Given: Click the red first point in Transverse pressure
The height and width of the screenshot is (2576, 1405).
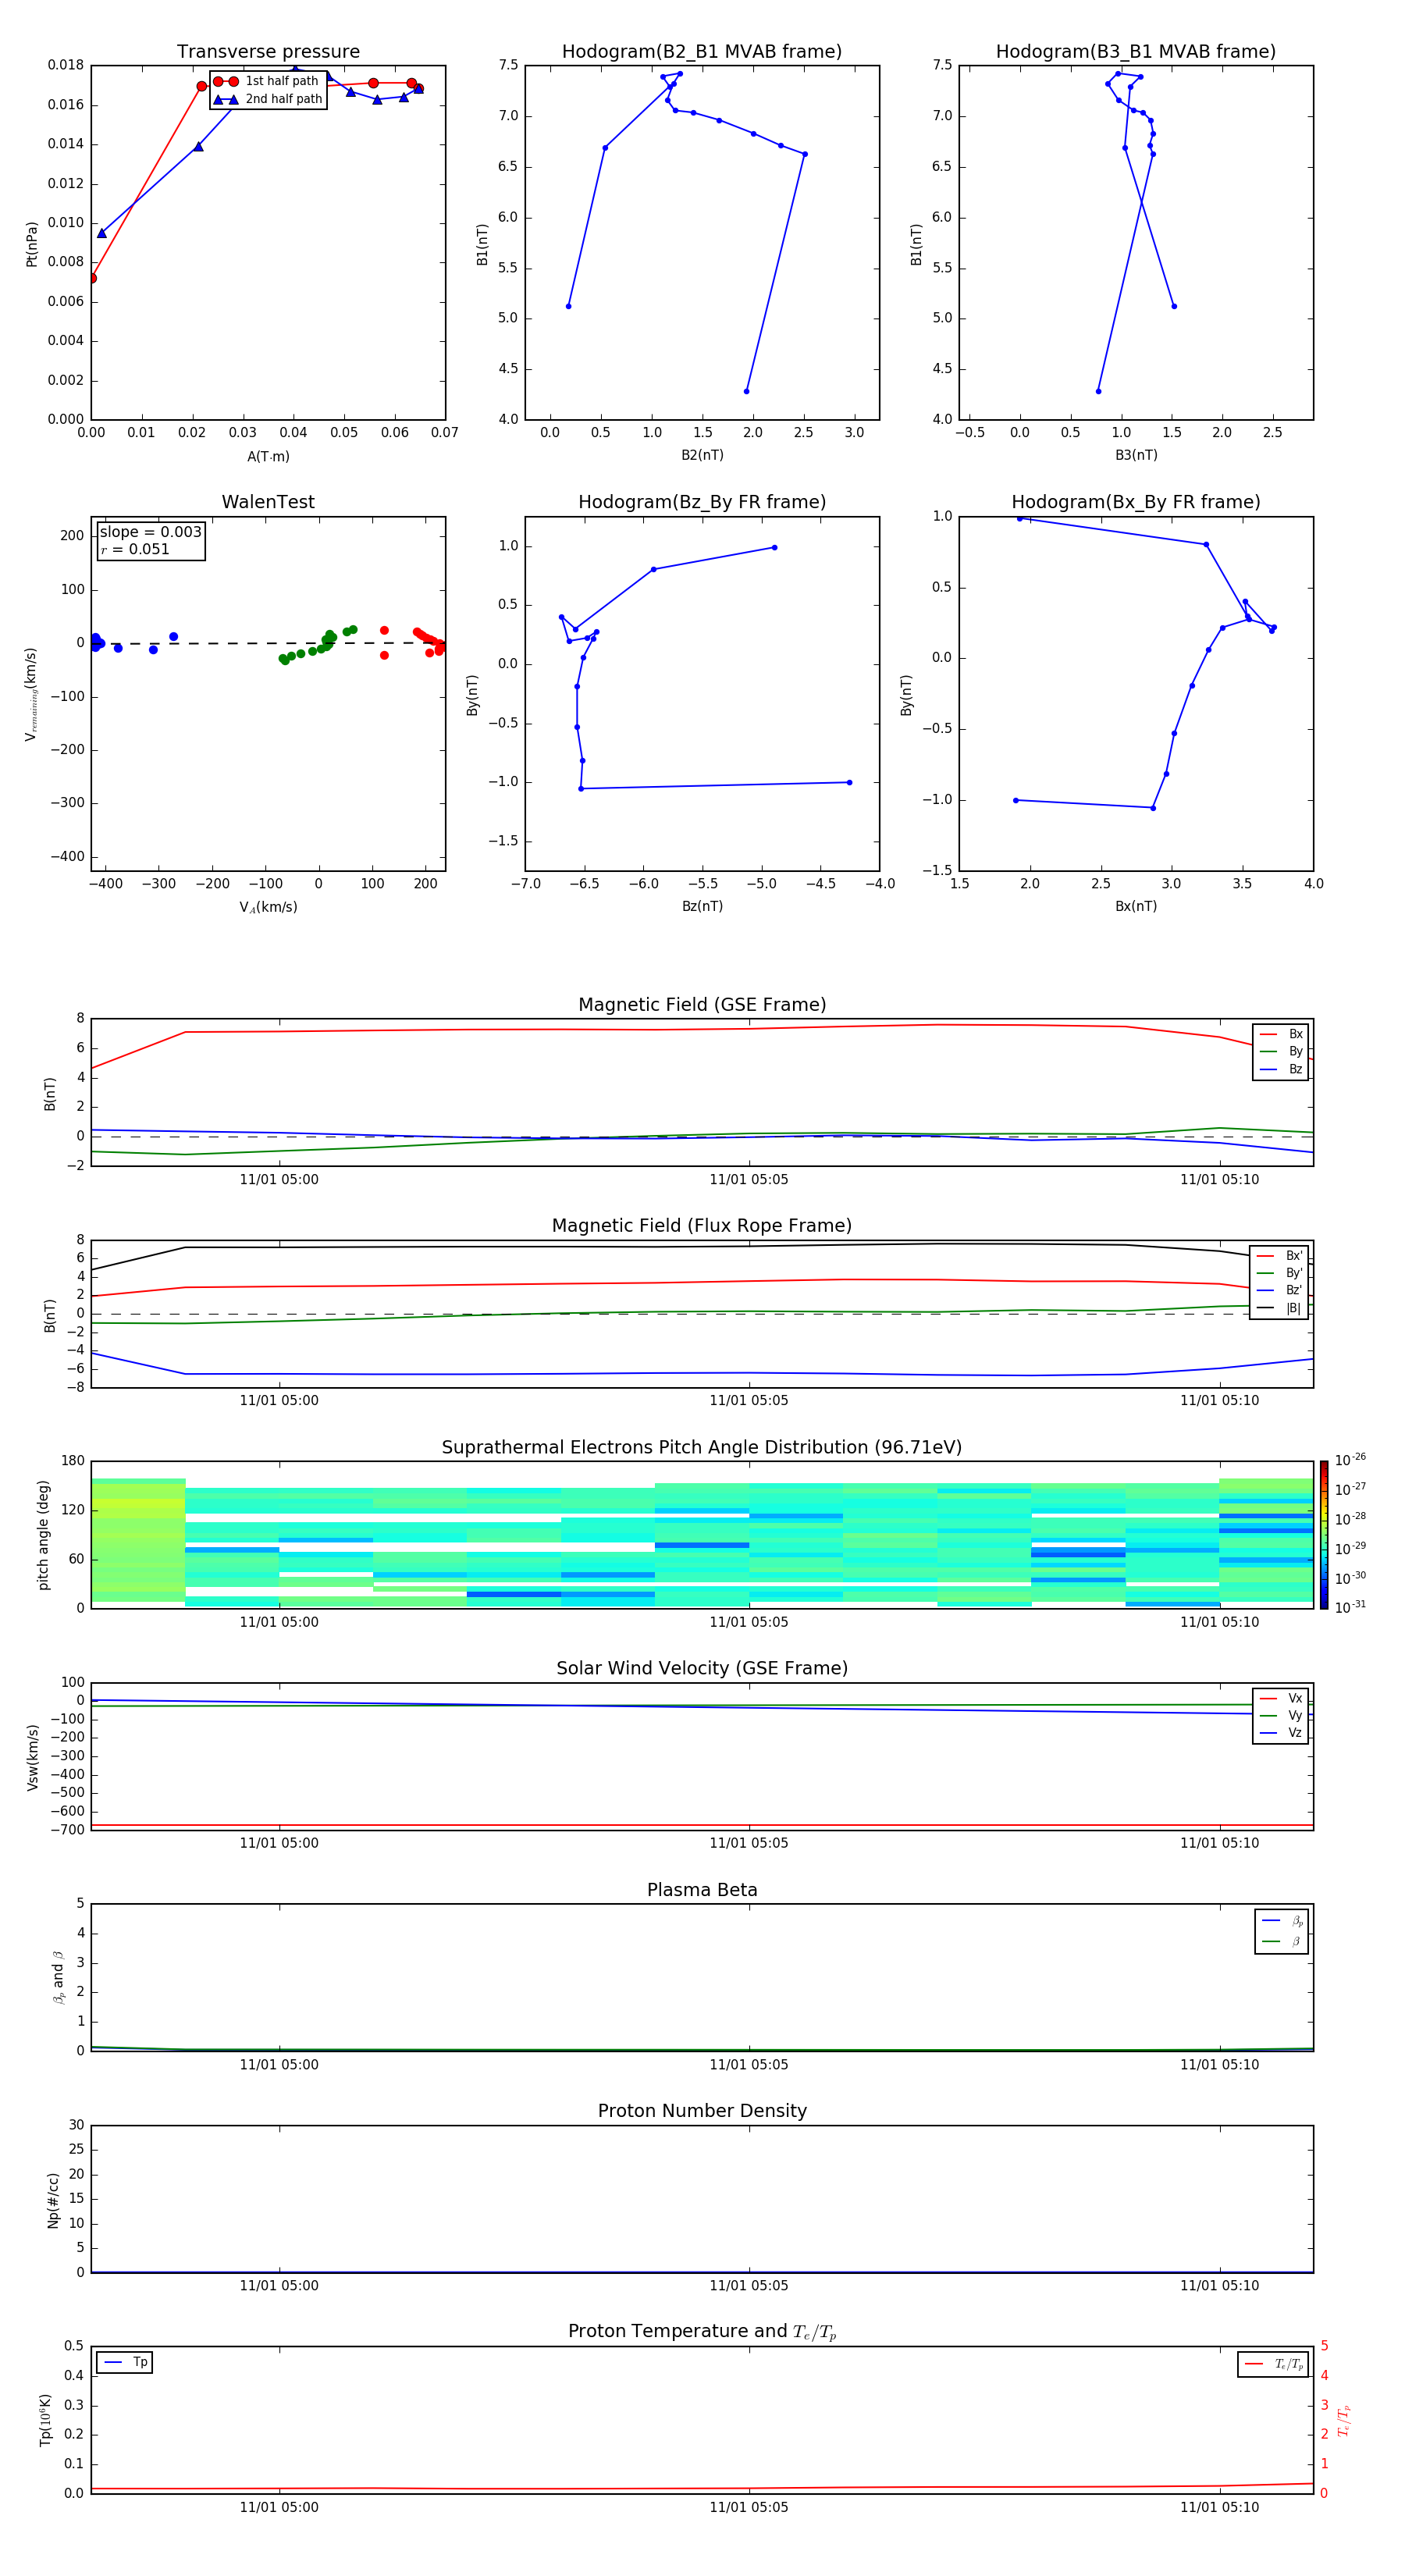Looking at the screenshot, I should (92, 278).
